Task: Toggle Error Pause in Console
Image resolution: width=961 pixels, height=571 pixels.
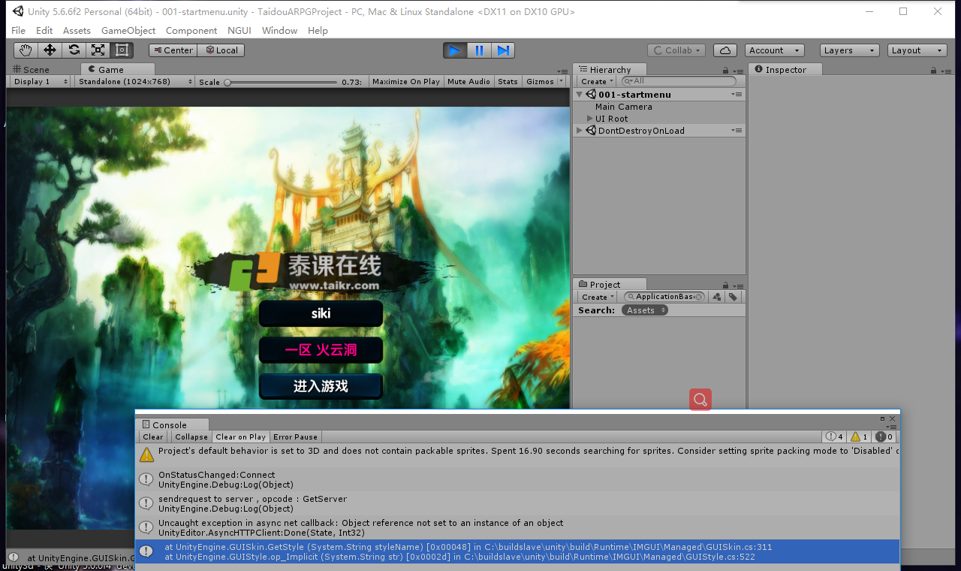Action: 295,437
